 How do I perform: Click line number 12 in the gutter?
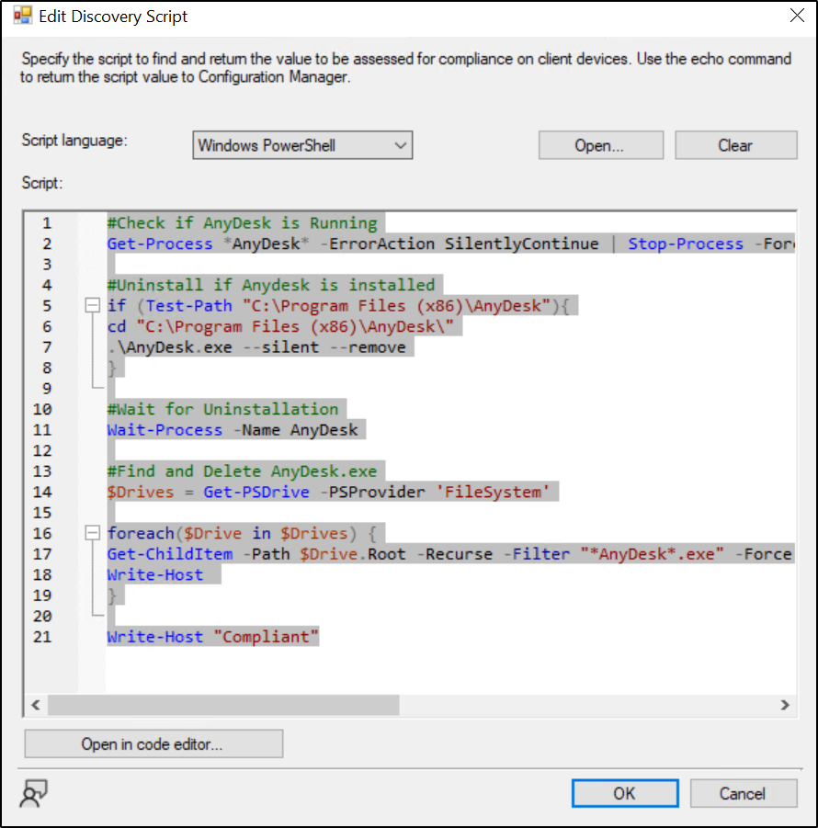tap(42, 450)
